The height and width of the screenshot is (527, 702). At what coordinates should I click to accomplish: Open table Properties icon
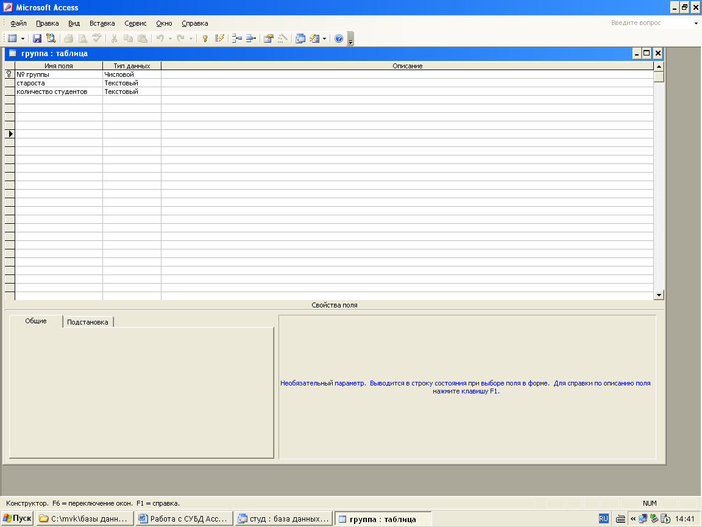tap(269, 38)
